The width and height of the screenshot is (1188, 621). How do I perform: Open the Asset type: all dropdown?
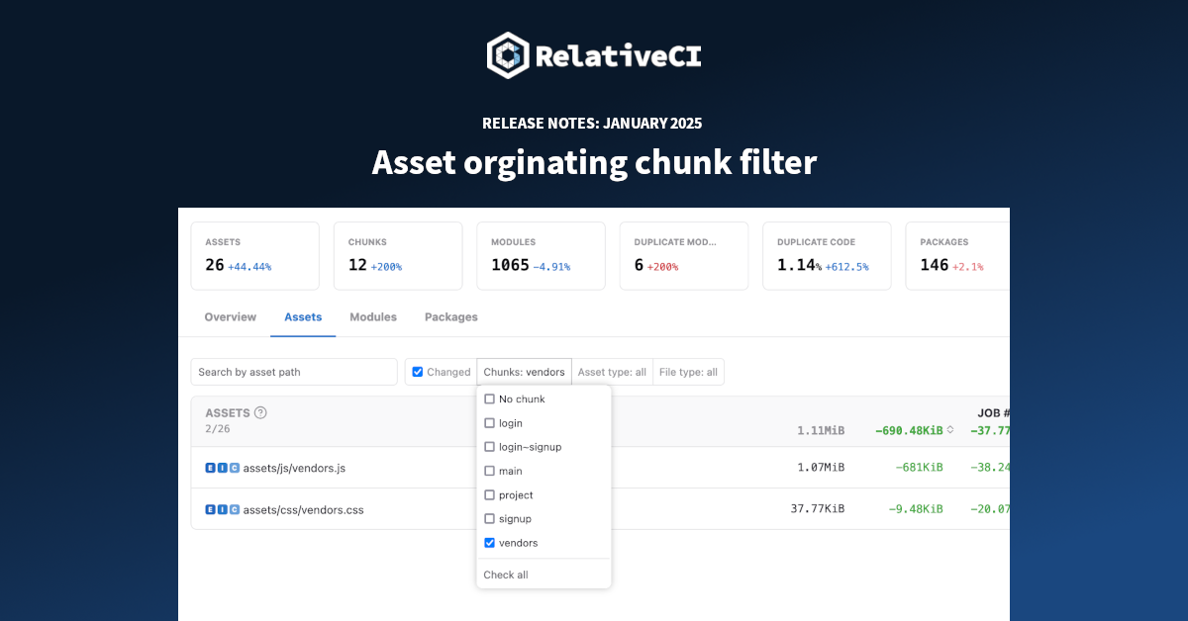click(x=612, y=371)
